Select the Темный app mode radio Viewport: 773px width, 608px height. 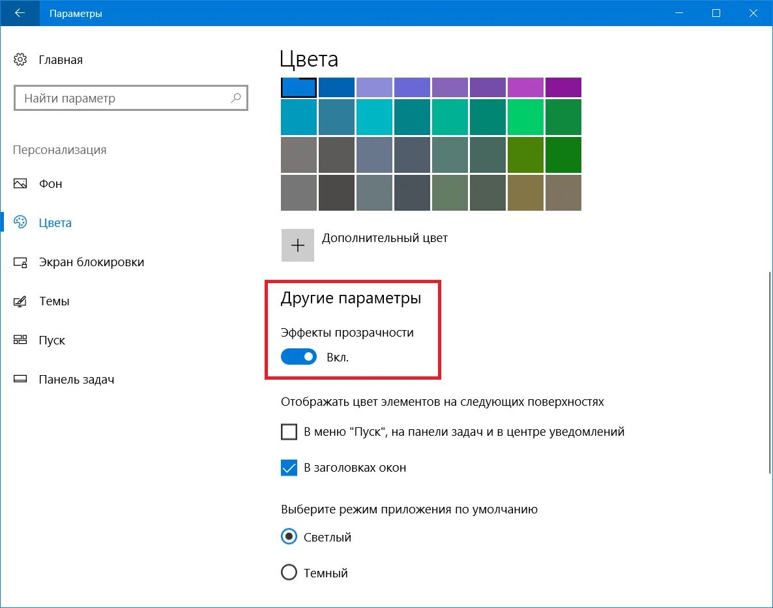(x=289, y=573)
